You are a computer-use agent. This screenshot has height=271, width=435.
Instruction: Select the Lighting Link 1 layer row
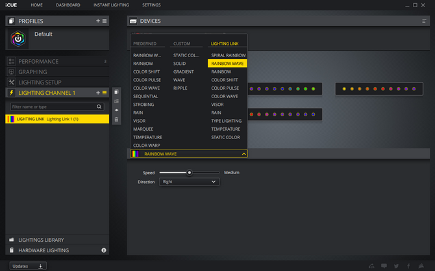[57, 119]
